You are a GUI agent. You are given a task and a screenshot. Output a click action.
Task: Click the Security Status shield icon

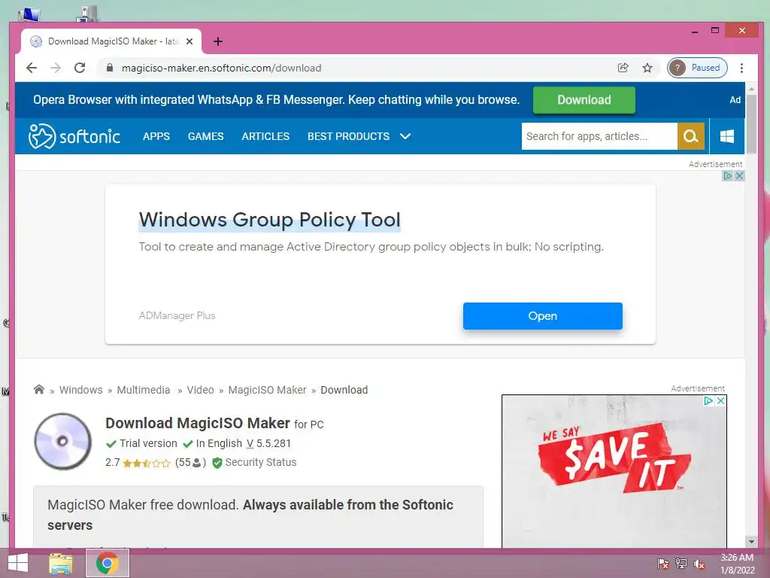(x=217, y=463)
